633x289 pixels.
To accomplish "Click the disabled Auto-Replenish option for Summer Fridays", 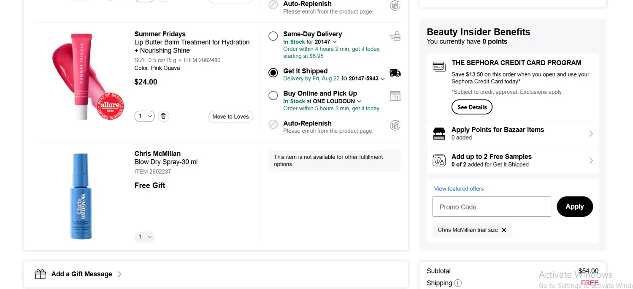I will pyautogui.click(x=273, y=124).
